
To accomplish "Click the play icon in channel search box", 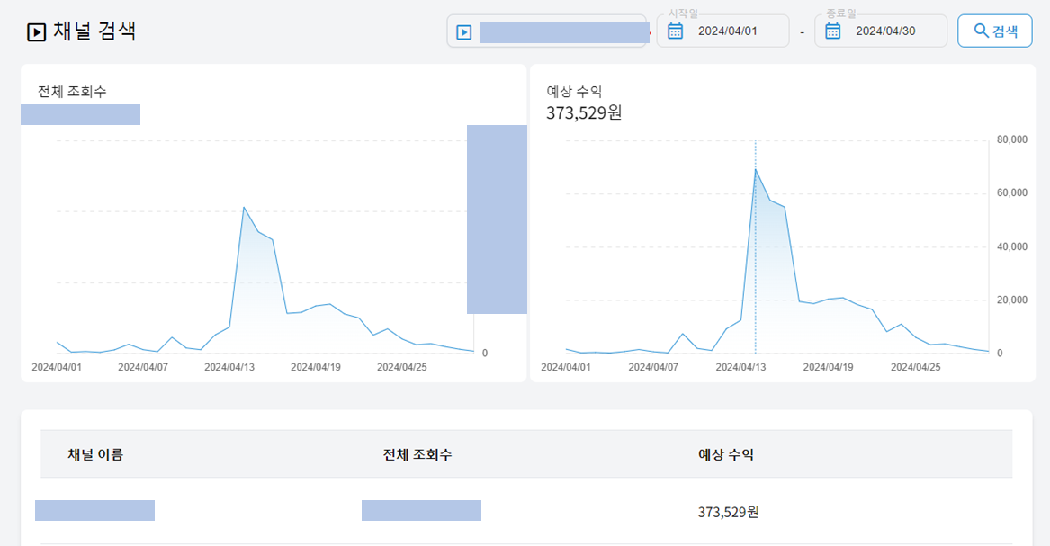I will [x=464, y=32].
